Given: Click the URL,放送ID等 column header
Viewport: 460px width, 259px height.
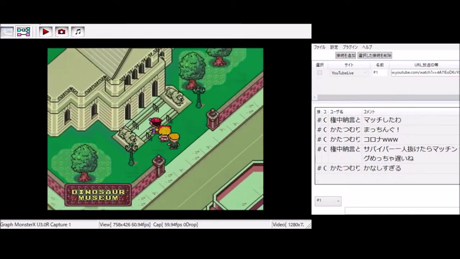Looking at the screenshot, I should 426,65.
